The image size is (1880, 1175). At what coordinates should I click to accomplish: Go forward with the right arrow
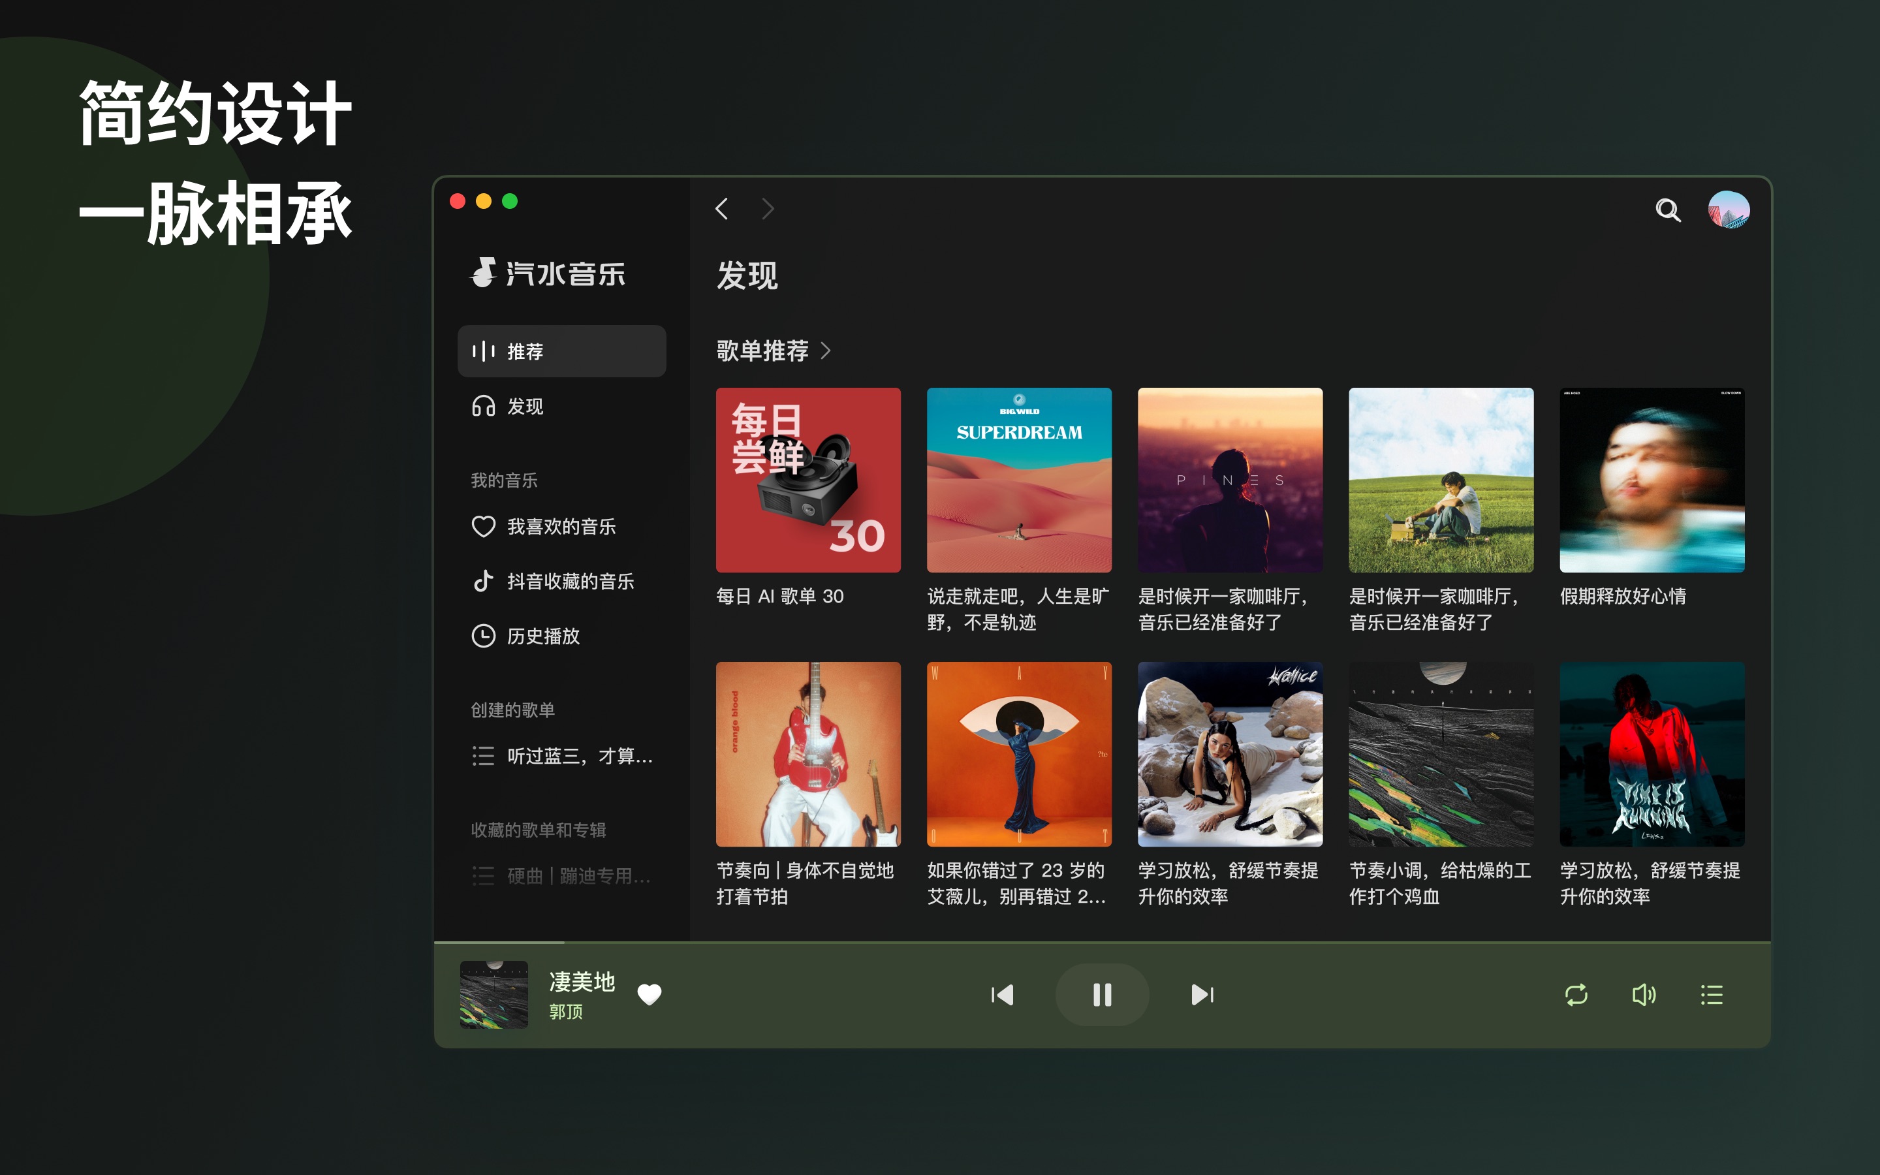[768, 209]
